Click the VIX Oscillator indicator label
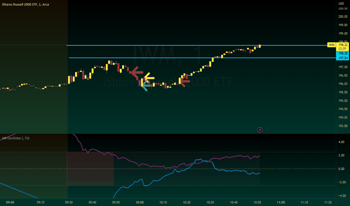The height and width of the screenshot is (206, 350). (16, 138)
